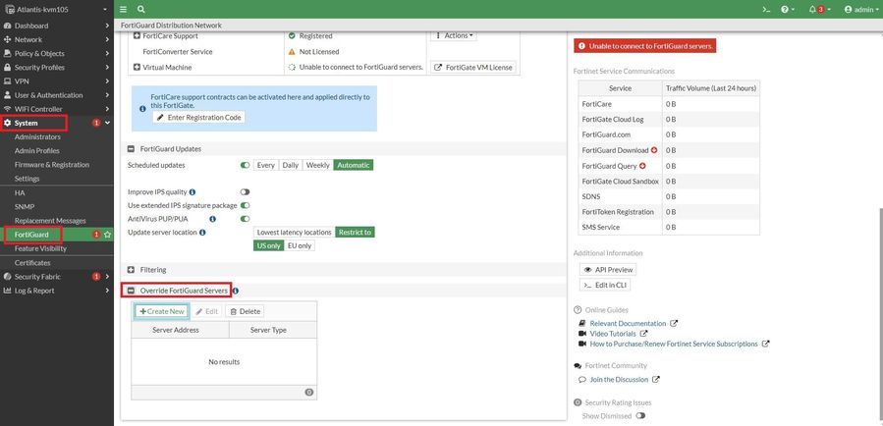Collapse Override FortiGuard Servers section
Image resolution: width=883 pixels, height=426 pixels.
131,291
